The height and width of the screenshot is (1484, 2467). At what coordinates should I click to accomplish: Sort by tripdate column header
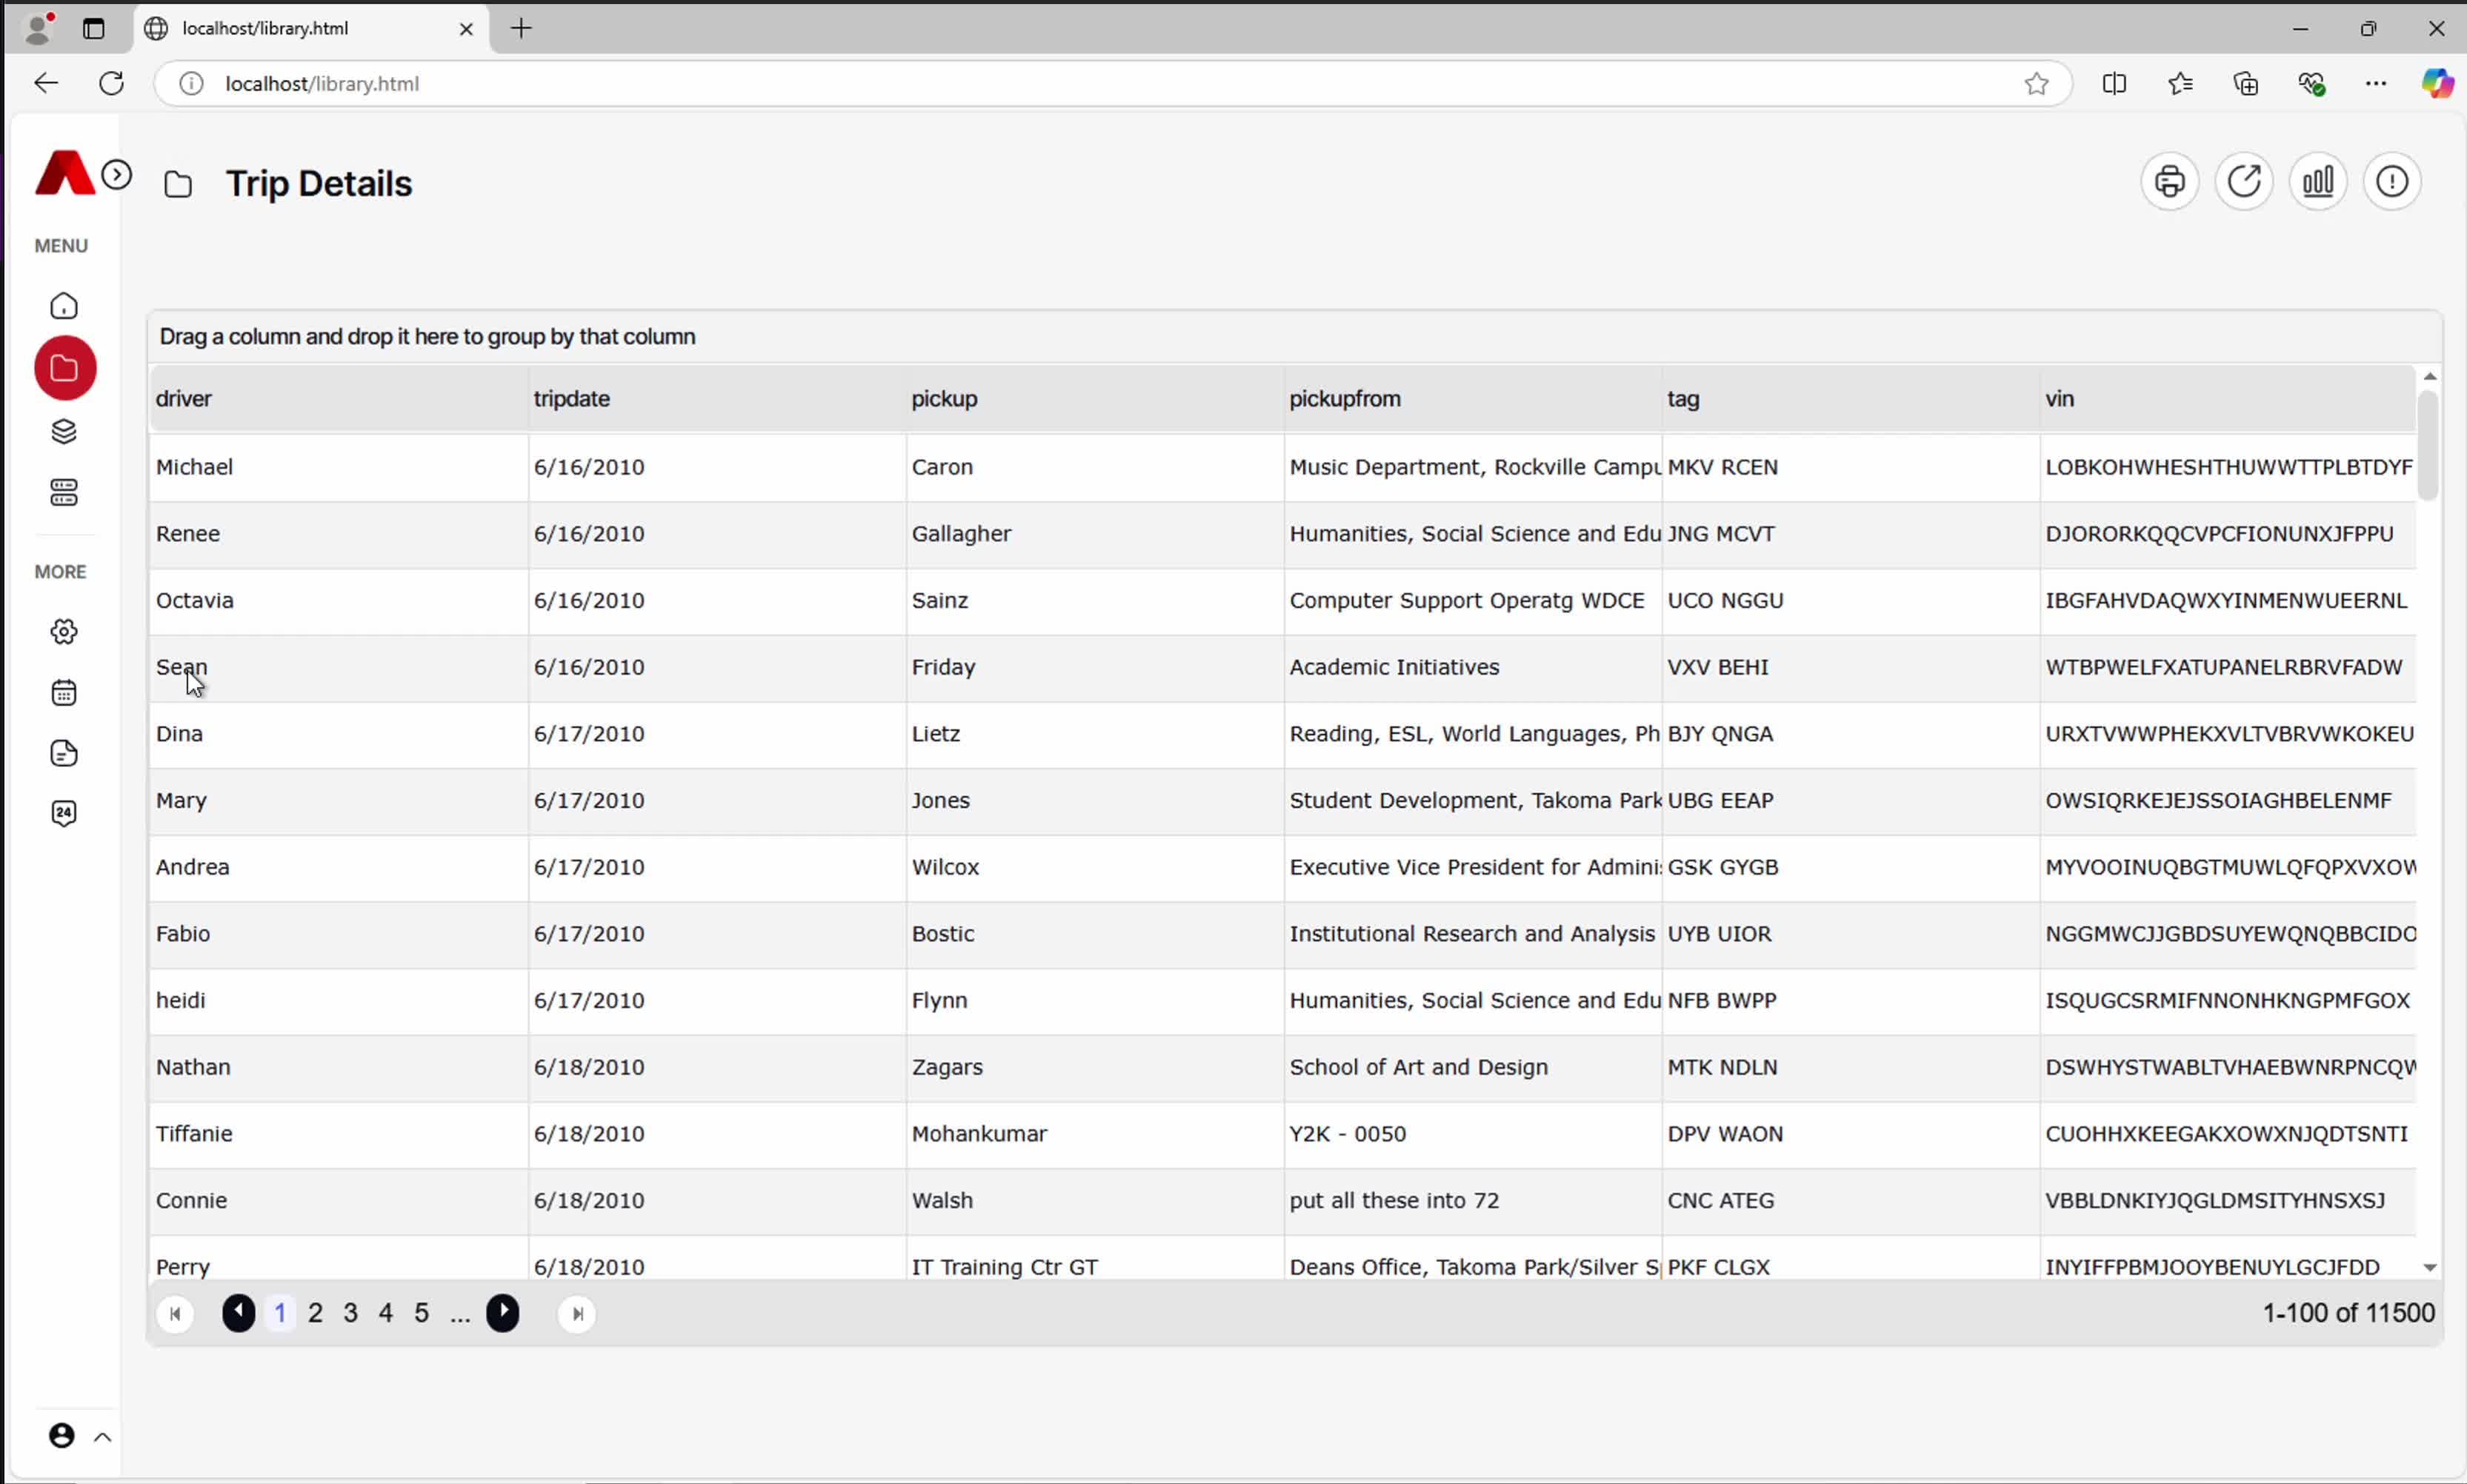tap(571, 398)
